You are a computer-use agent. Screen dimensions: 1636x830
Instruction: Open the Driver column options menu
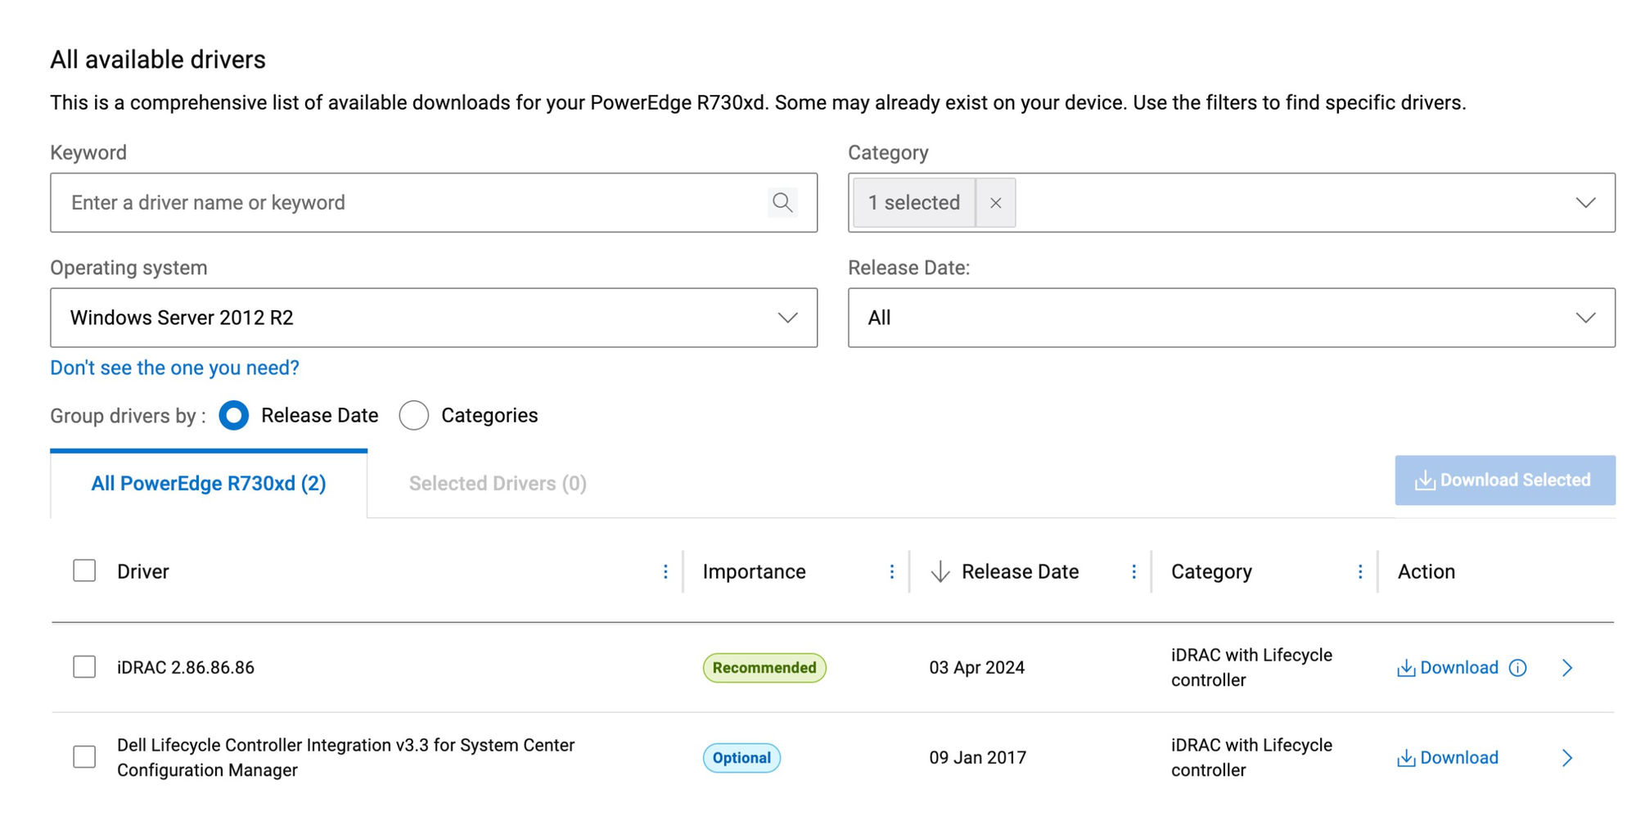[665, 571]
